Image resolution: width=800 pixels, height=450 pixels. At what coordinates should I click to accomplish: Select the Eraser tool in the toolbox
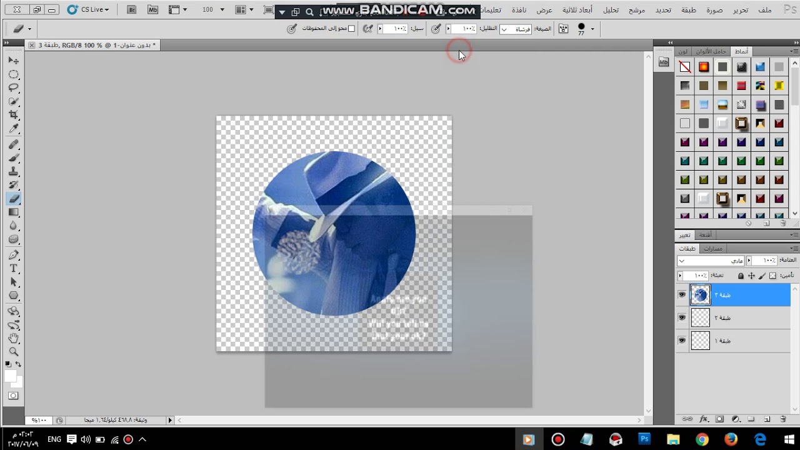click(x=14, y=199)
